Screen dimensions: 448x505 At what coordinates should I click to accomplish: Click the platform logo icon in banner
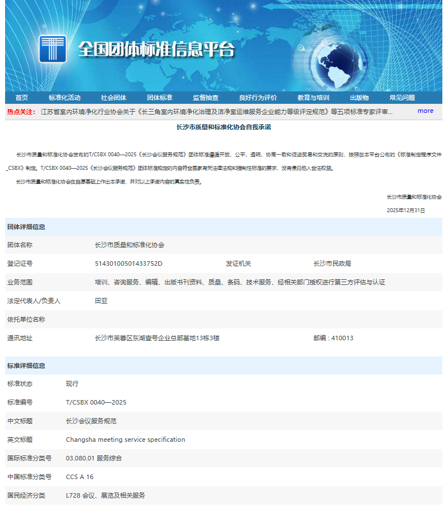point(52,49)
